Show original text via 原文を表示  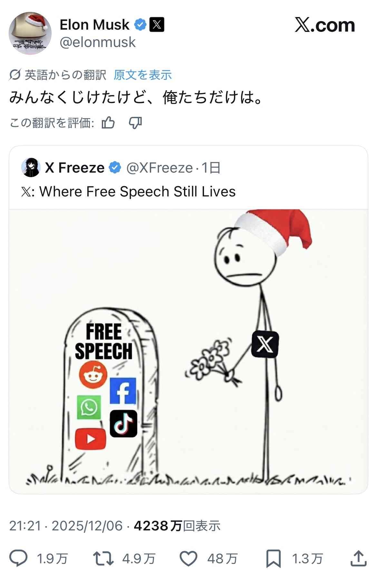[x=142, y=75]
